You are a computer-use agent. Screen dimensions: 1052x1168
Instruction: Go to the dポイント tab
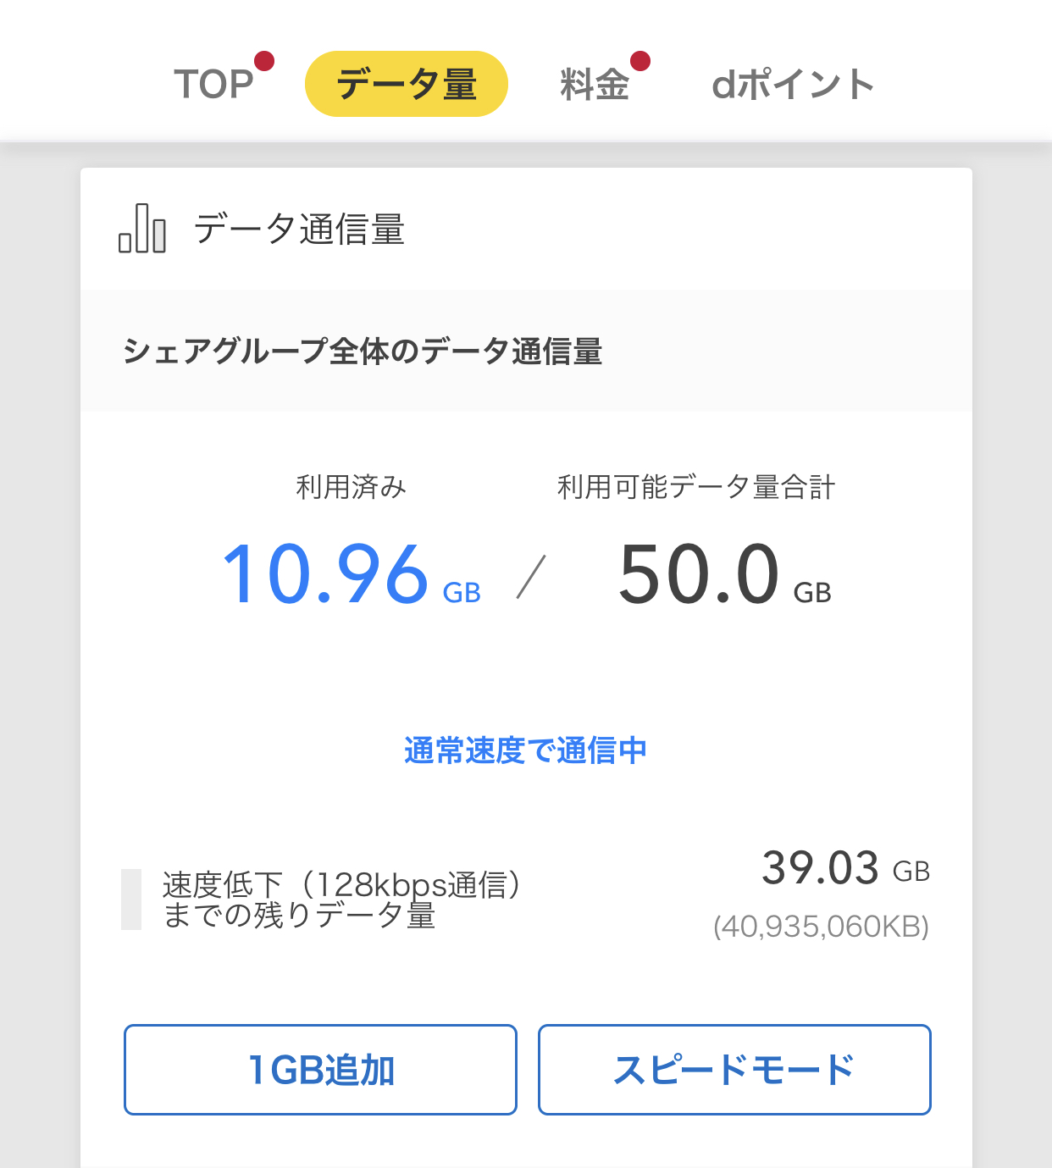click(793, 85)
